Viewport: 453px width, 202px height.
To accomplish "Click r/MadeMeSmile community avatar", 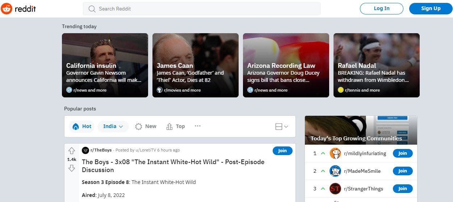I will pyautogui.click(x=335, y=171).
